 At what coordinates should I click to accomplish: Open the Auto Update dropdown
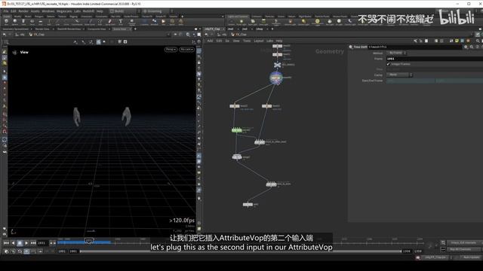(471, 257)
